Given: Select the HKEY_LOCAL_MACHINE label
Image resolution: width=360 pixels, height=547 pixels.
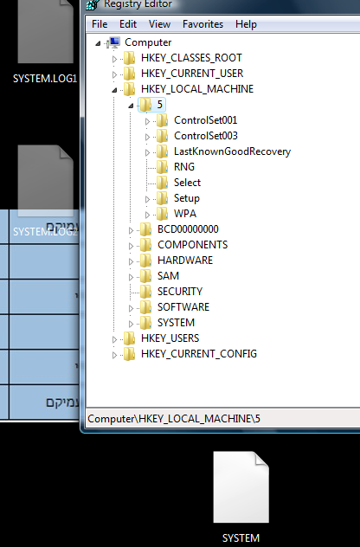Looking at the screenshot, I should click(197, 89).
